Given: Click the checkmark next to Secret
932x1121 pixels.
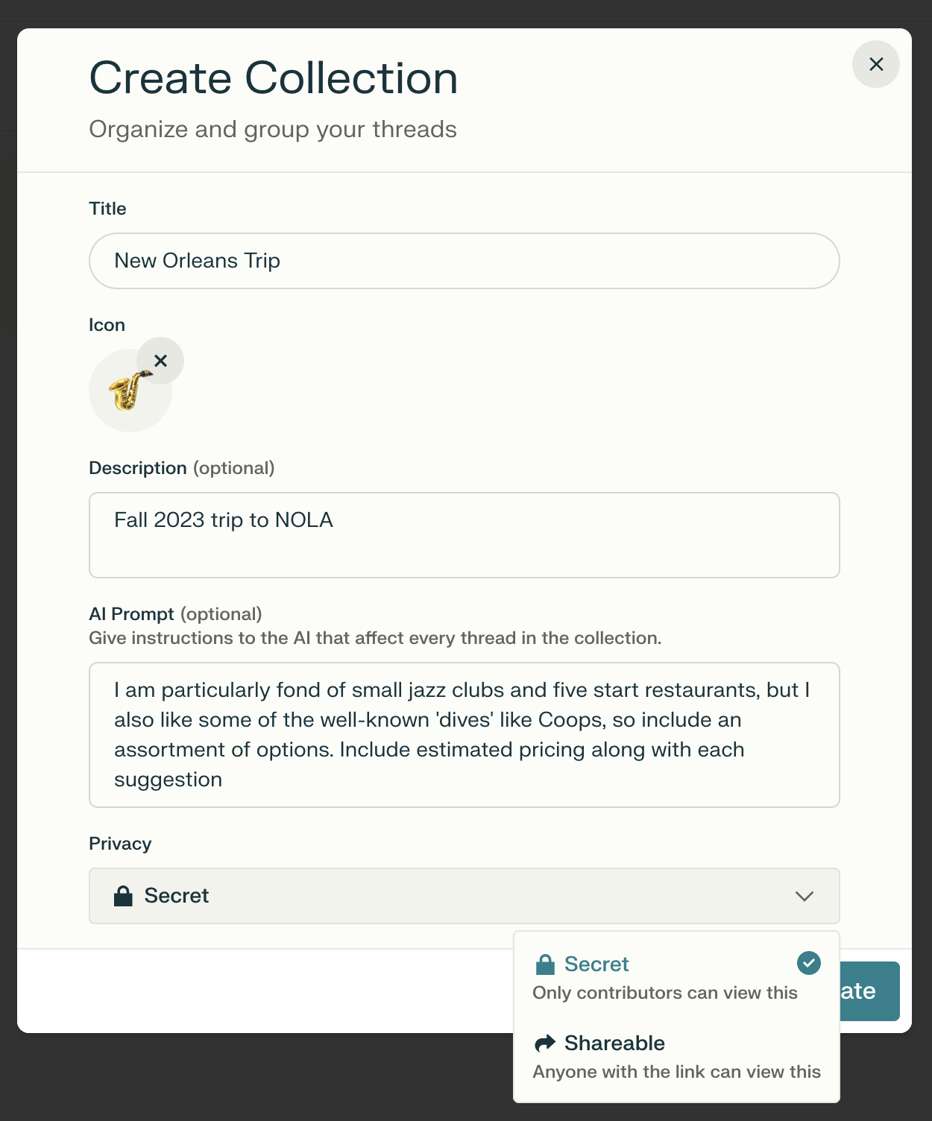Looking at the screenshot, I should pos(808,963).
